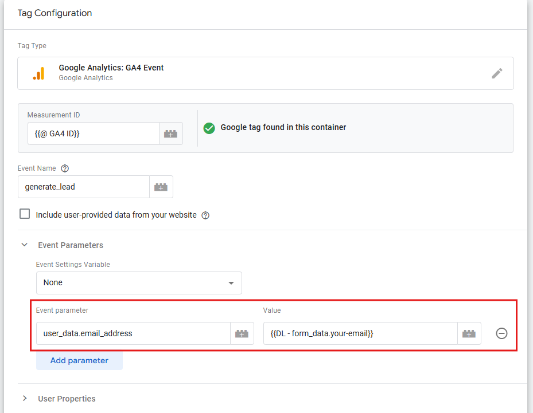This screenshot has height=413, width=533.
Task: Open help for Include user-provided data
Action: point(205,215)
